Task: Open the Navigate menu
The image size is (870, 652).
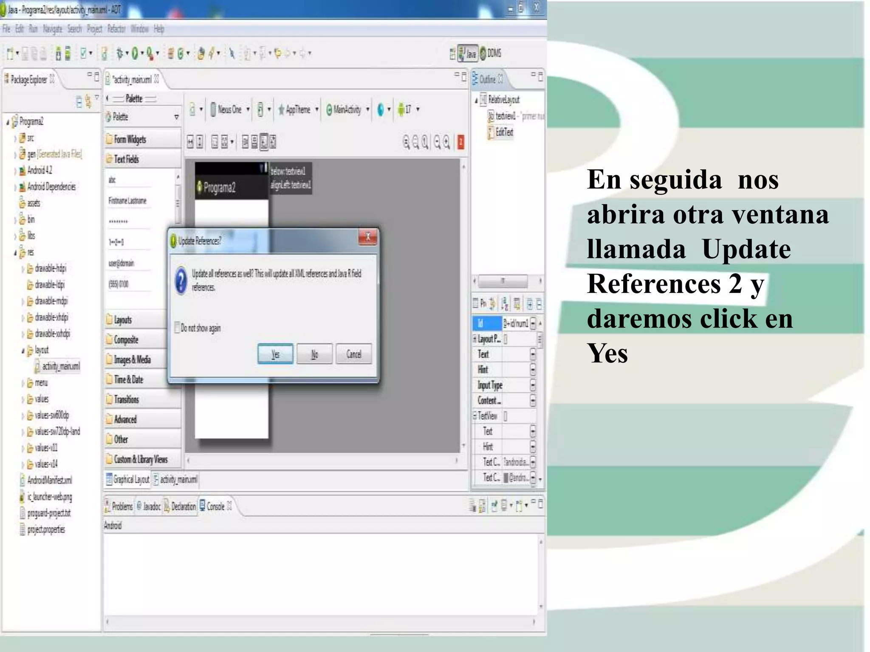Action: (x=52, y=29)
